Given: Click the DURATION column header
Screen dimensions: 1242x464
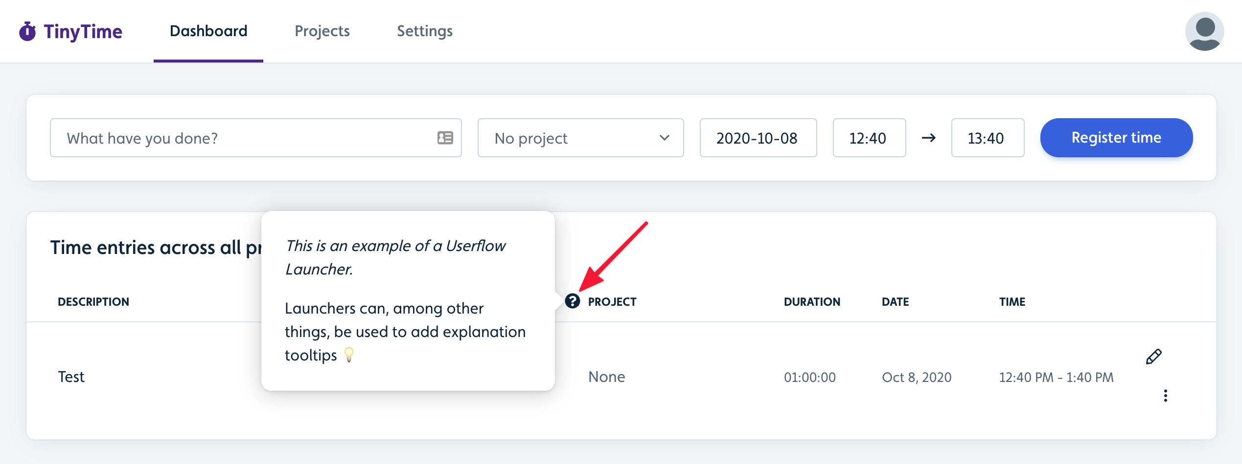Looking at the screenshot, I should pos(812,302).
